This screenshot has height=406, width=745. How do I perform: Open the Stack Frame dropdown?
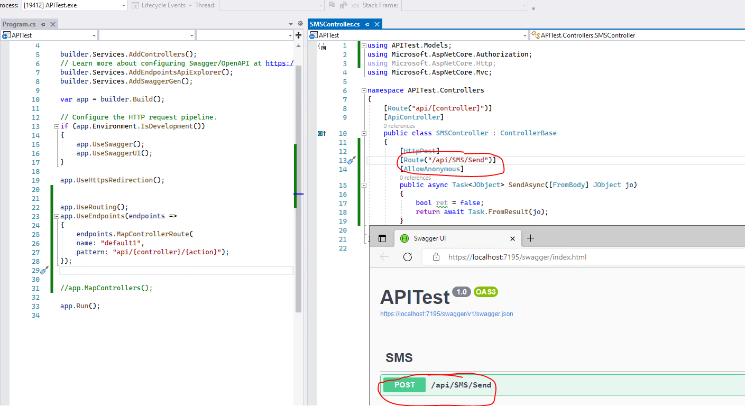point(464,5)
